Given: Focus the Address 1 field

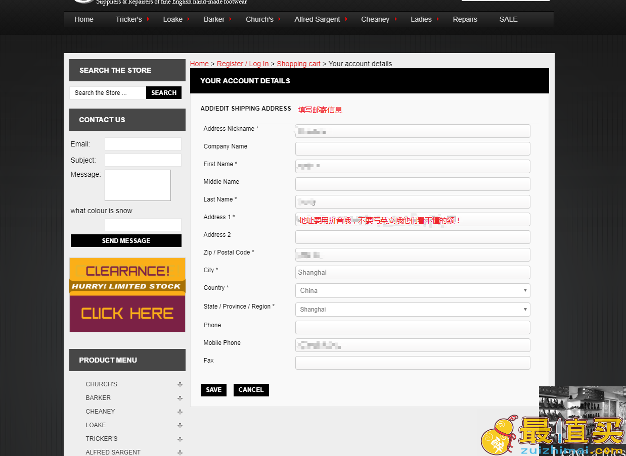Looking at the screenshot, I should click(x=413, y=220).
